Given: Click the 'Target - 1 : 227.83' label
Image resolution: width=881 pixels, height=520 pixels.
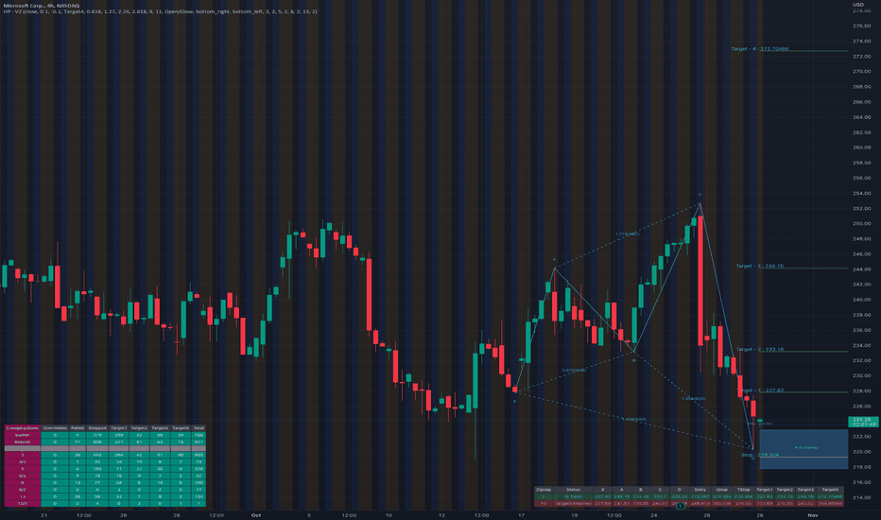Looking at the screenshot, I should (x=760, y=390).
